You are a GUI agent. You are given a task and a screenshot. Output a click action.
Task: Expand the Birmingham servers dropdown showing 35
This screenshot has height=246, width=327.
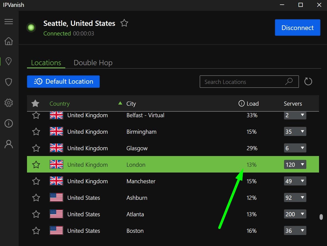pyautogui.click(x=295, y=132)
